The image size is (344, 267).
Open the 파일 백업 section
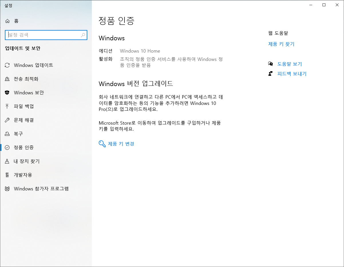pyautogui.click(x=46, y=106)
